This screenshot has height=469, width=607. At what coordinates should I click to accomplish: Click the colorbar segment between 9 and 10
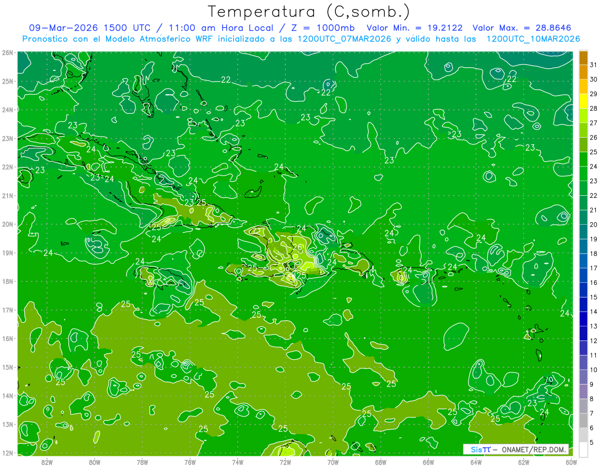(x=583, y=377)
